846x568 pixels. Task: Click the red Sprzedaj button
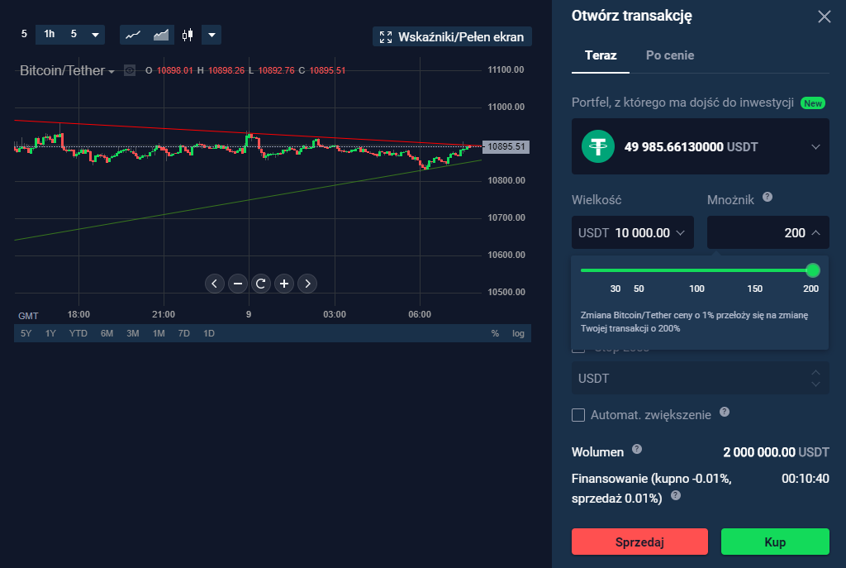point(639,542)
